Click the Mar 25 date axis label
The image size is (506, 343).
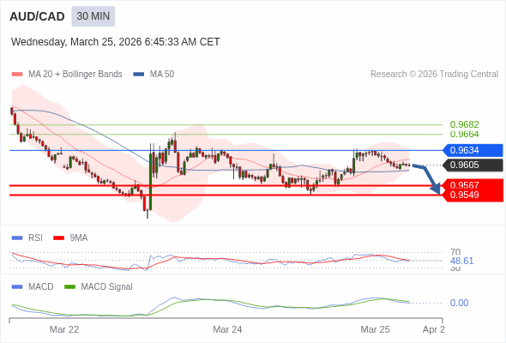tap(375, 329)
